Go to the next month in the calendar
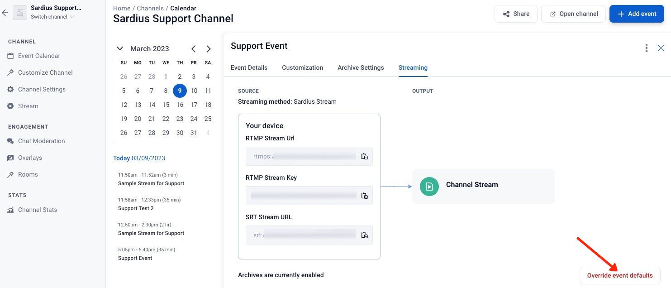 click(208, 49)
